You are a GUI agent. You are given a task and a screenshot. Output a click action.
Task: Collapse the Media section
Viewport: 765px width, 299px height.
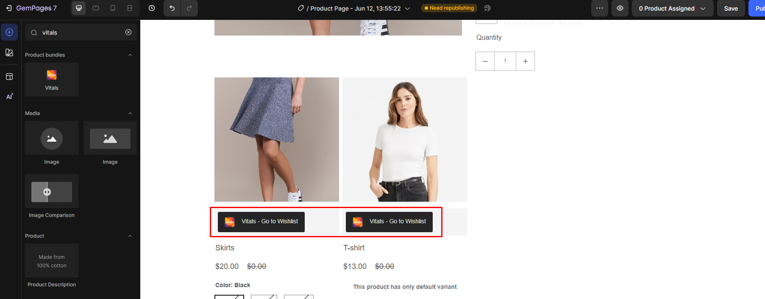coord(130,113)
